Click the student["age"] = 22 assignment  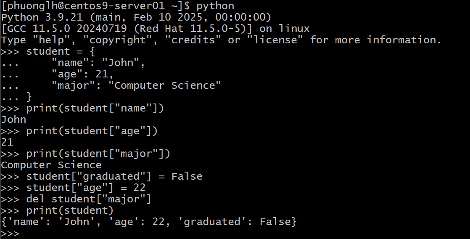pyautogui.click(x=86, y=188)
